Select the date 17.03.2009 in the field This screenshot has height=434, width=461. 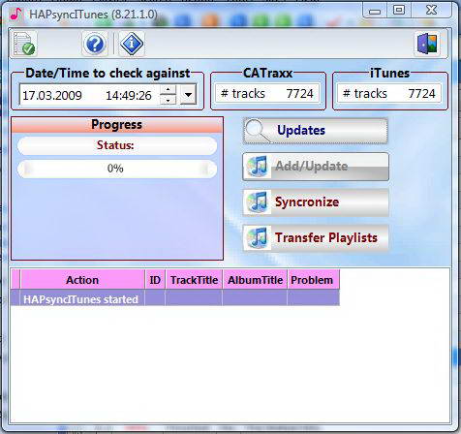[52, 96]
